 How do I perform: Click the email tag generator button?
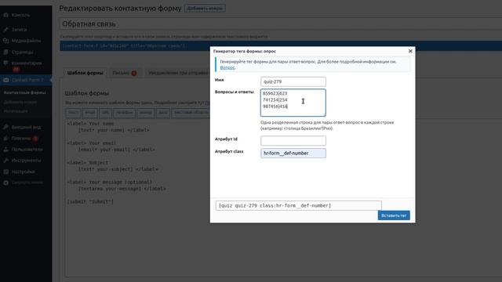tap(90, 113)
